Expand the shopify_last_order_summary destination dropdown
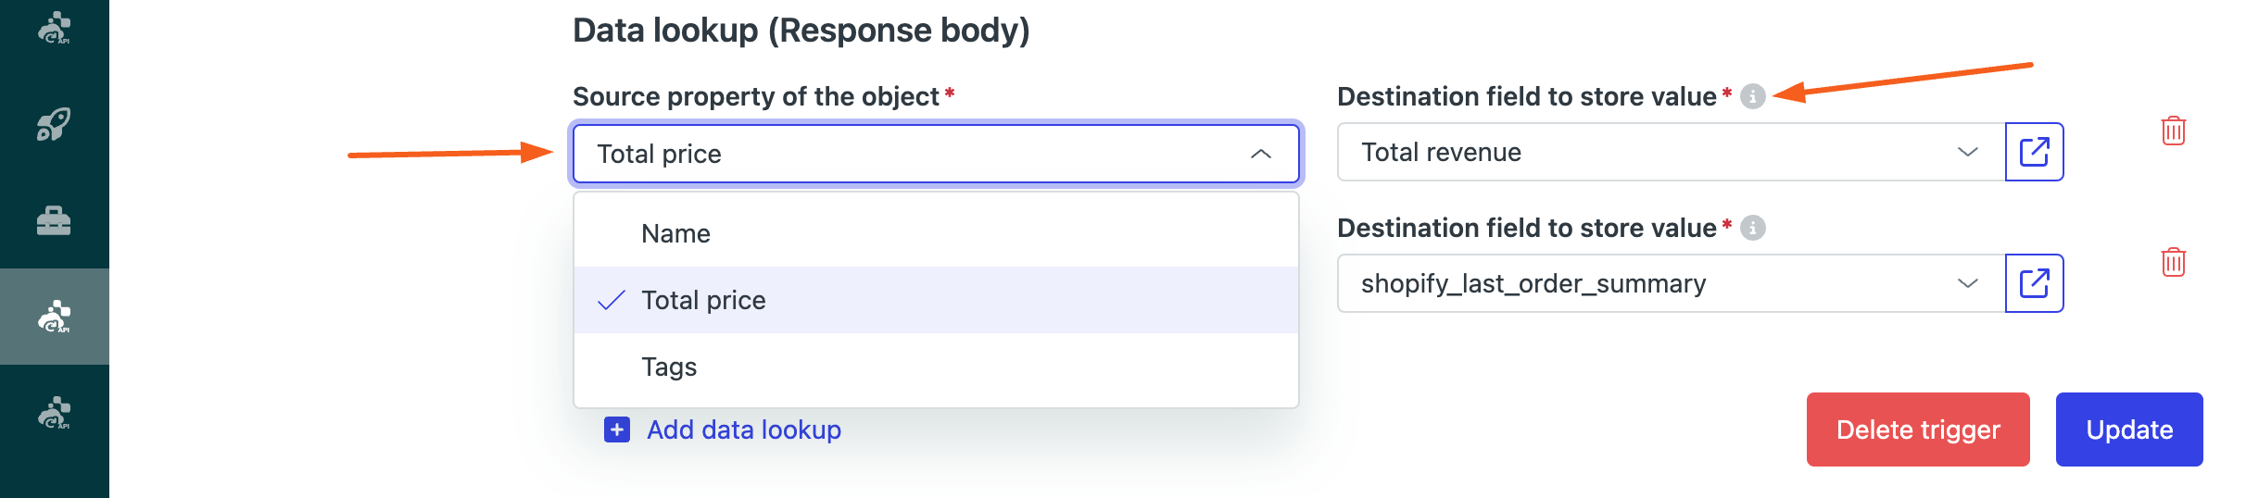 (x=1967, y=283)
